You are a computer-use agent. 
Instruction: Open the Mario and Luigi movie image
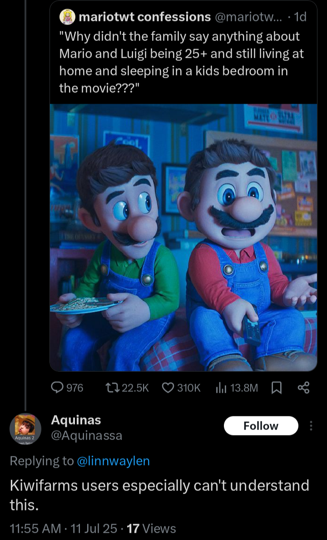[183, 237]
